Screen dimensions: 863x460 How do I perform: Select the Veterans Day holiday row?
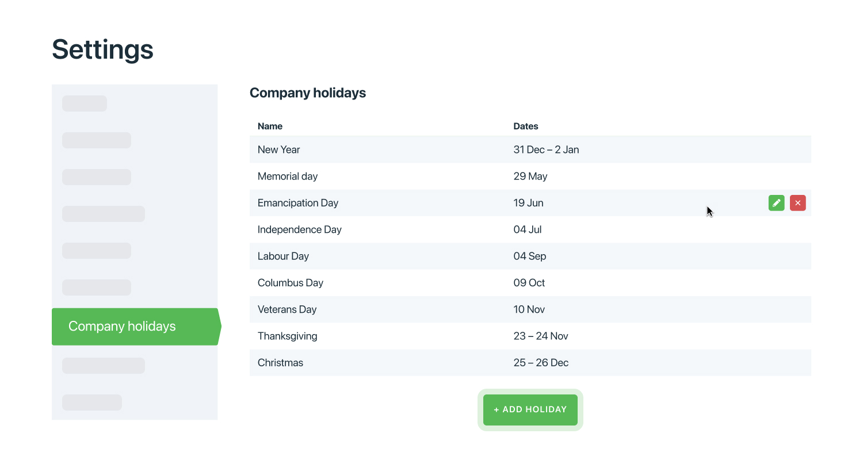tap(287, 309)
